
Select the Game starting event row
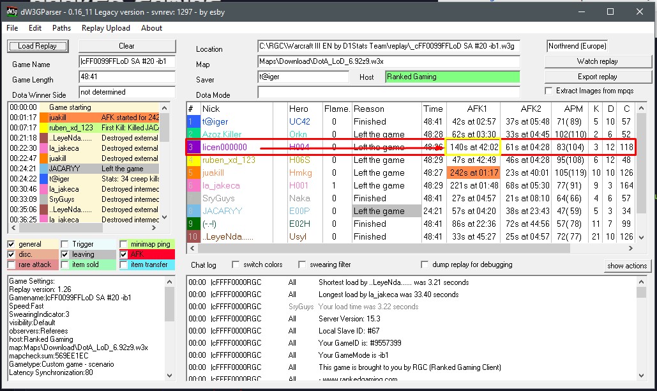84,107
